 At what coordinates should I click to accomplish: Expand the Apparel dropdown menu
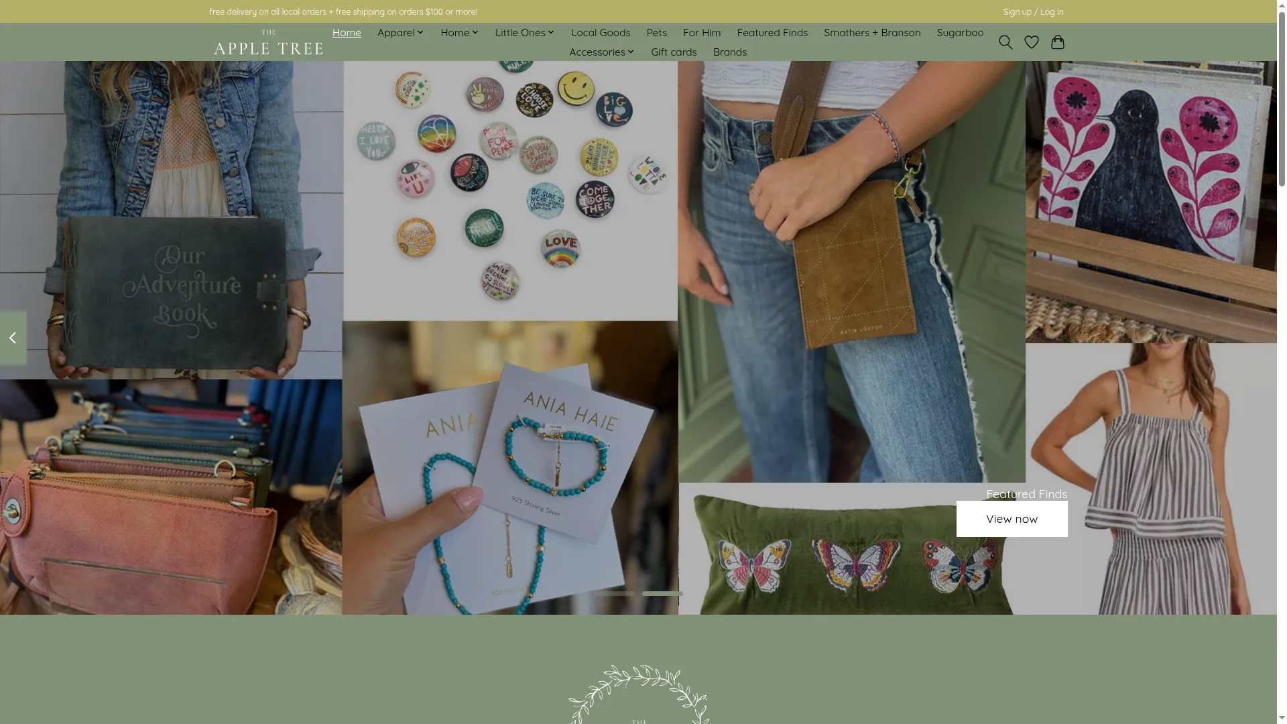click(x=400, y=32)
